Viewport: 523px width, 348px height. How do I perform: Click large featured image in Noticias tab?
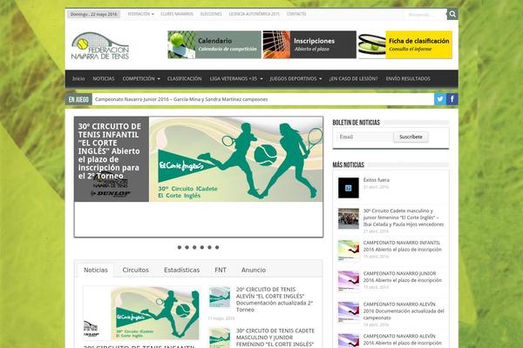(x=141, y=313)
